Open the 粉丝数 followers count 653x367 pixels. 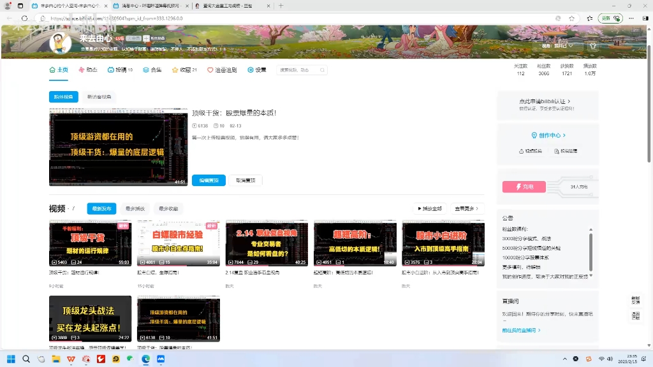click(543, 69)
